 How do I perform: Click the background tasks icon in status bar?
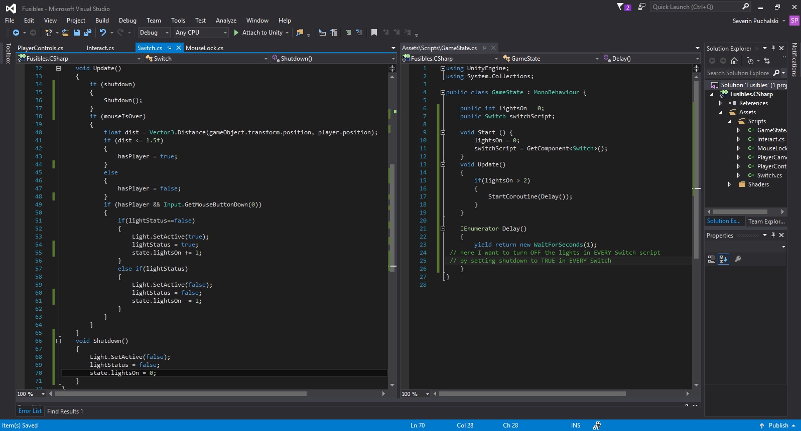(x=597, y=425)
